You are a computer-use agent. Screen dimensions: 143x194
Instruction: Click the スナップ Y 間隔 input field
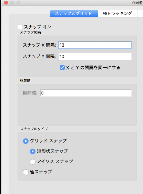point(95,56)
